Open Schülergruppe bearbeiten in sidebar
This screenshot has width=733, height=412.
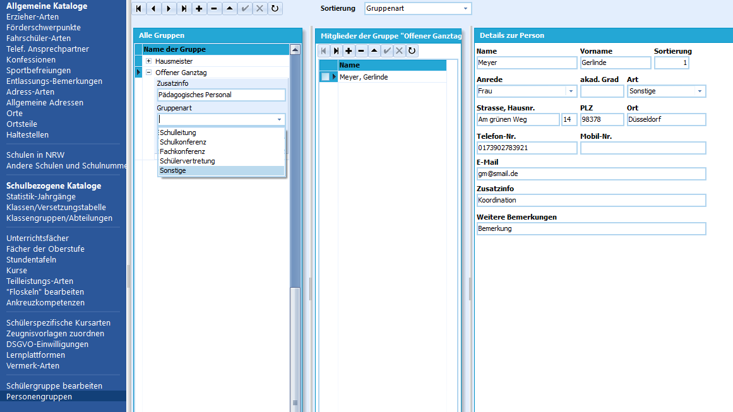[54, 386]
